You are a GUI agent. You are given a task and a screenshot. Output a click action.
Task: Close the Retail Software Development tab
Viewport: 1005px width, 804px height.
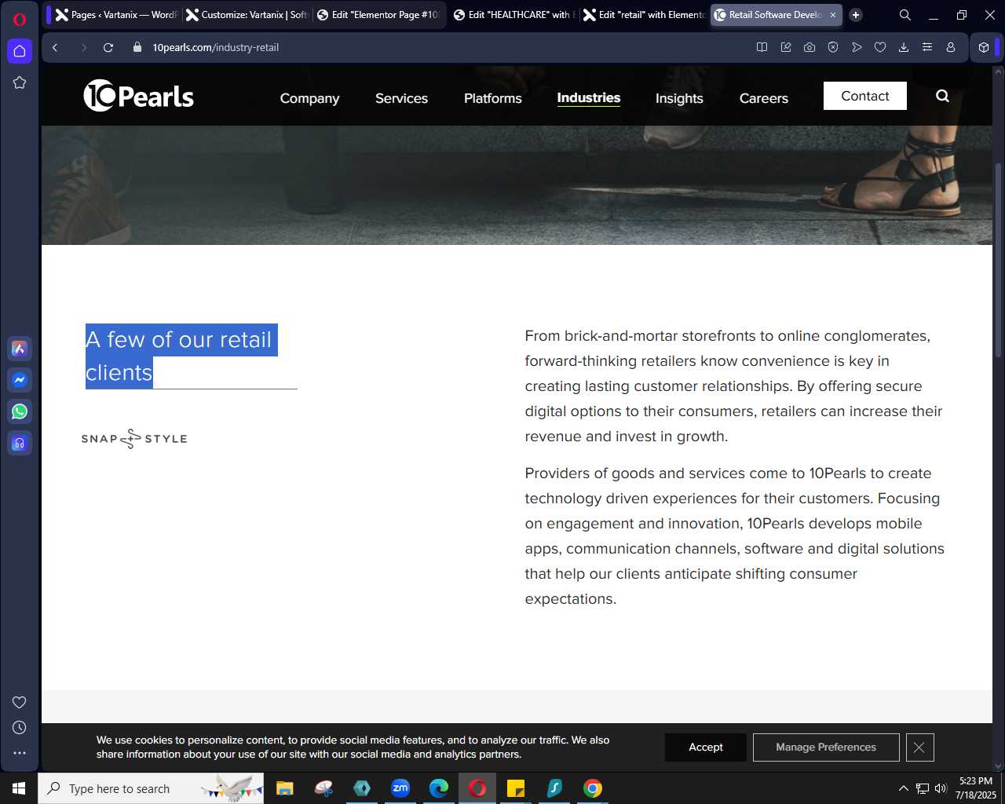click(833, 15)
